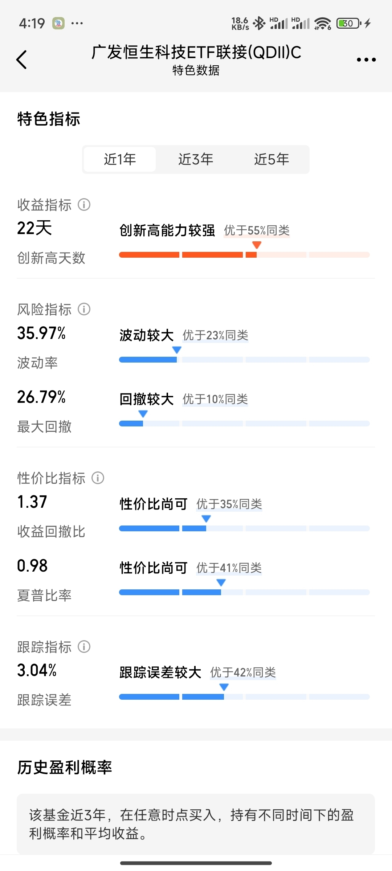The width and height of the screenshot is (392, 871).
Task: Select the 近1年 period option
Action: (120, 159)
